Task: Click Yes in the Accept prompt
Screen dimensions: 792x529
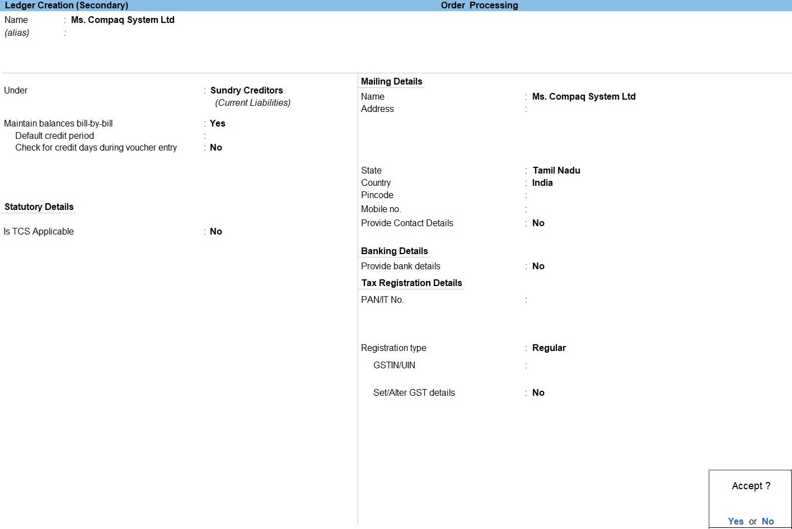Action: (x=735, y=521)
